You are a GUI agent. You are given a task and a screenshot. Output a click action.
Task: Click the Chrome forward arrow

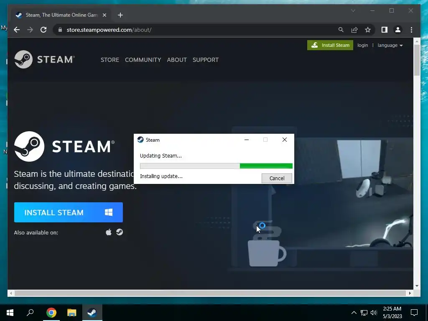tap(30, 30)
